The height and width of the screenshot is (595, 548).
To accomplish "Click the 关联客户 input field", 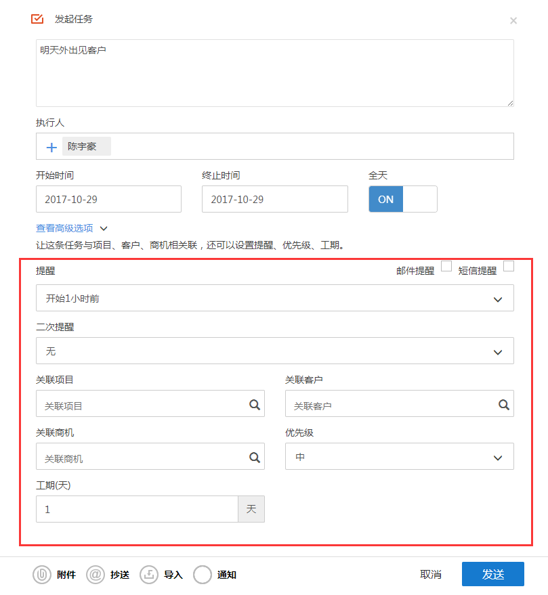I will (x=400, y=403).
